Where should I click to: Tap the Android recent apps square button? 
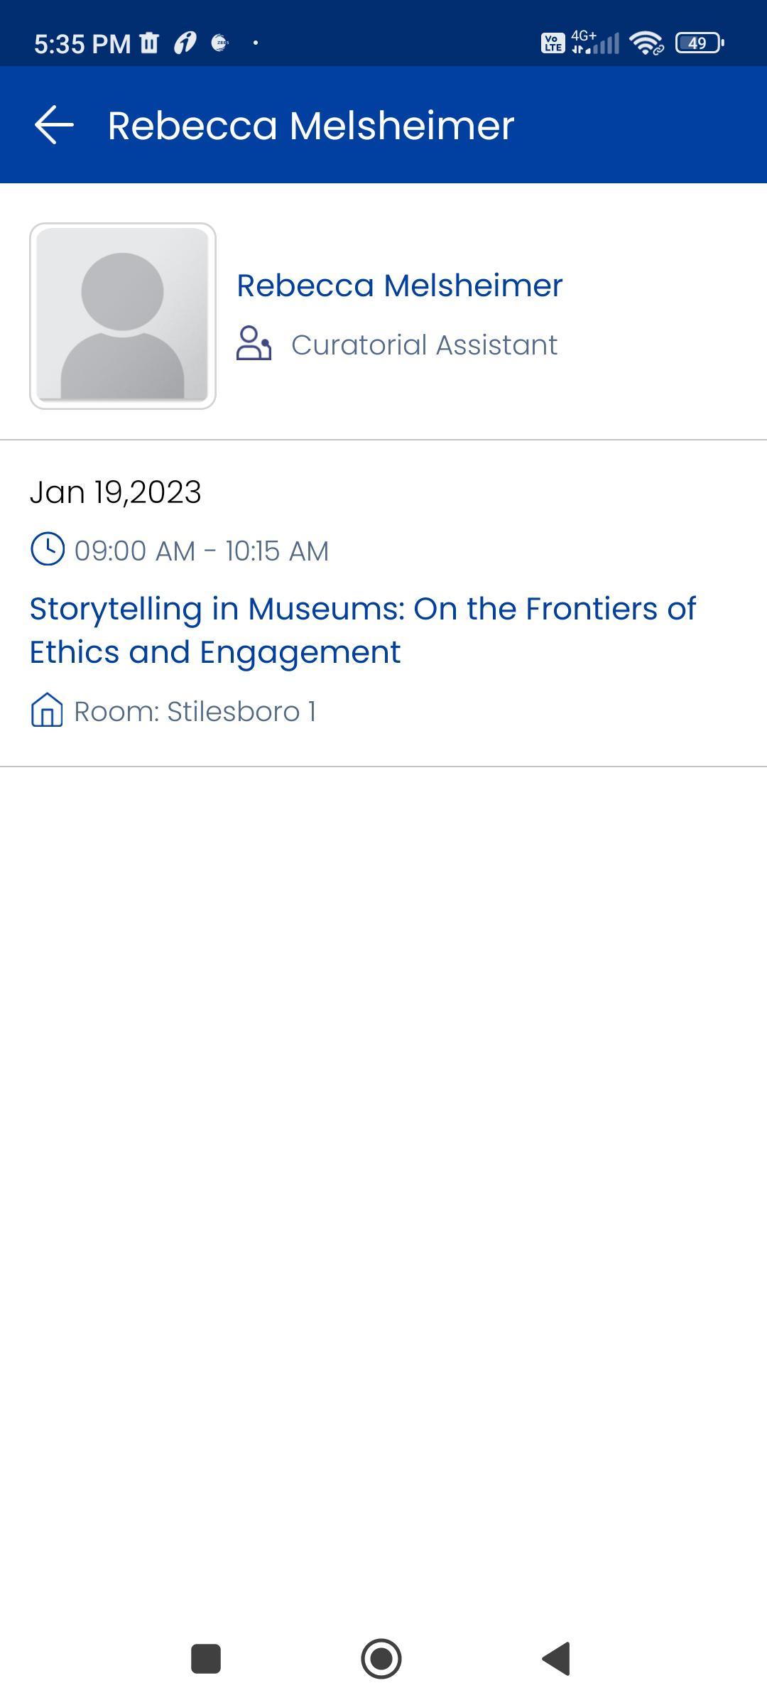(x=206, y=1659)
